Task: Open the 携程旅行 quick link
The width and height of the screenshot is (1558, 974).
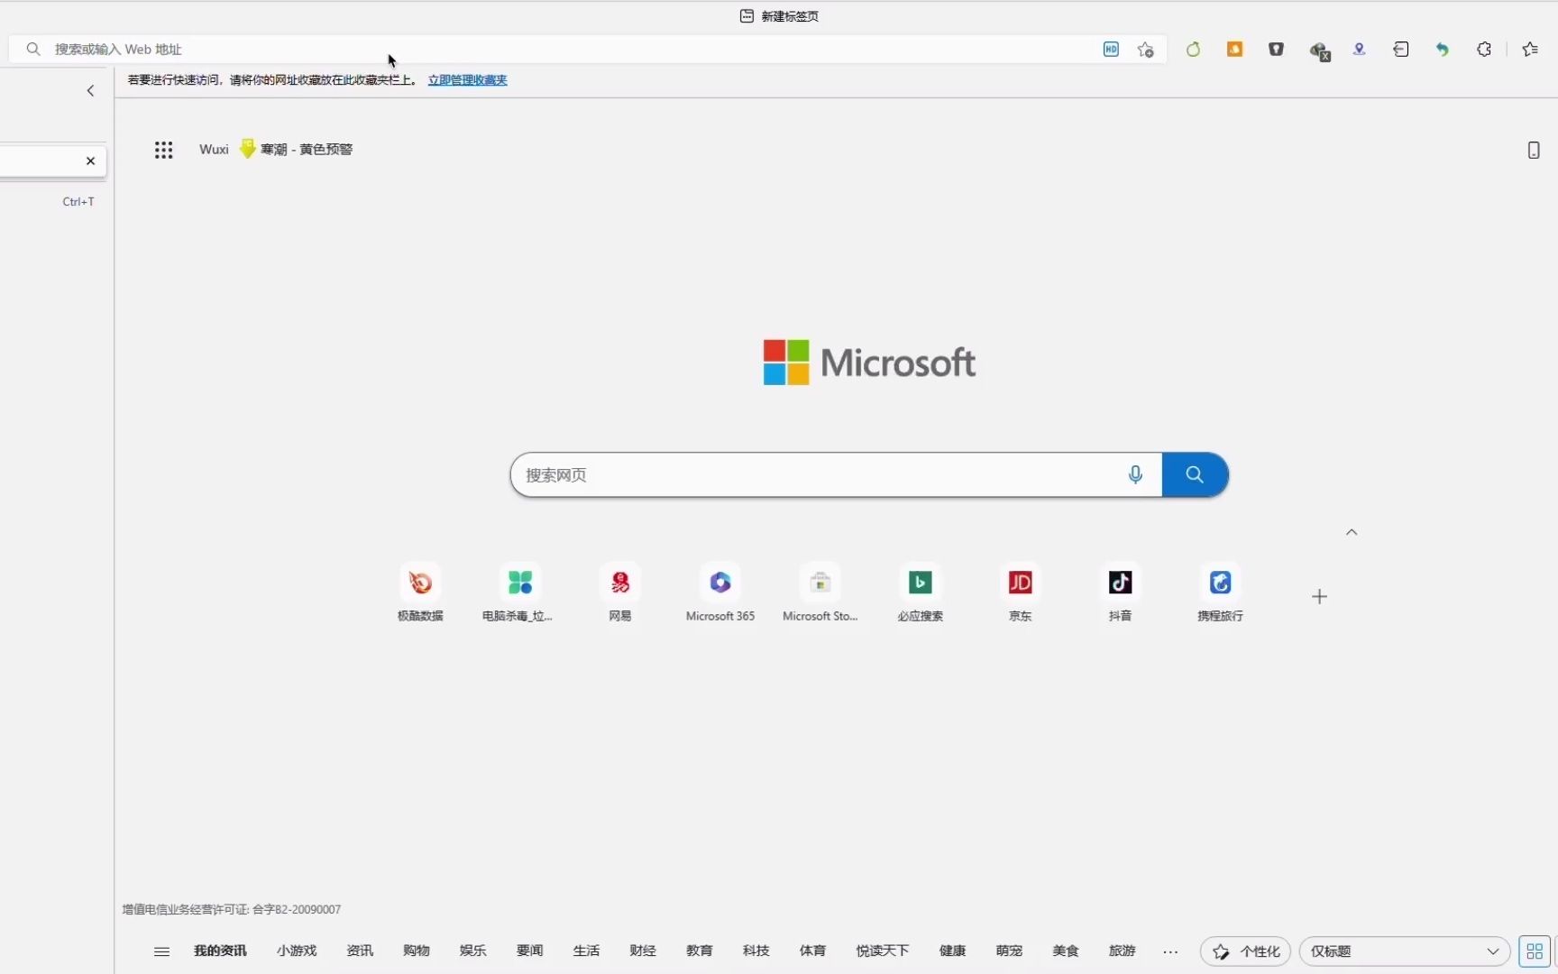Action: [1221, 593]
